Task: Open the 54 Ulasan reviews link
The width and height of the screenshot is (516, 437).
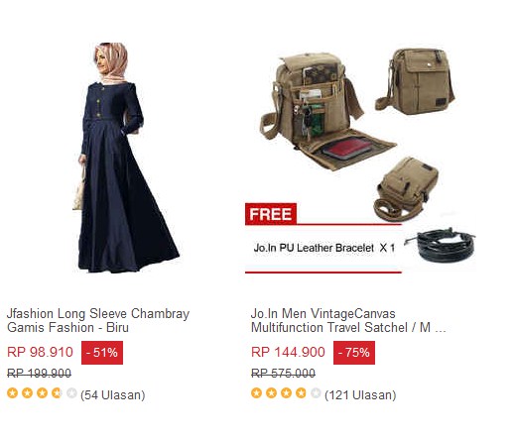Action: (x=113, y=395)
